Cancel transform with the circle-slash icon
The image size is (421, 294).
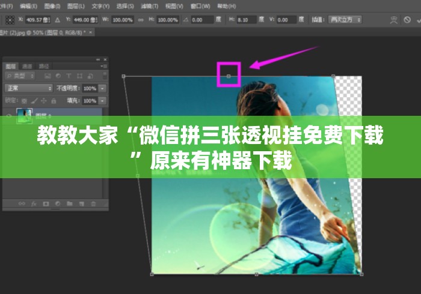click(407, 20)
